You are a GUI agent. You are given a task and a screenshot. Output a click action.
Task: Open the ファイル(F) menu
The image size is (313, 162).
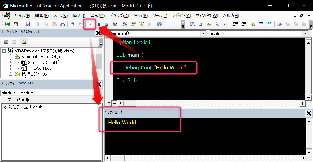21,15
